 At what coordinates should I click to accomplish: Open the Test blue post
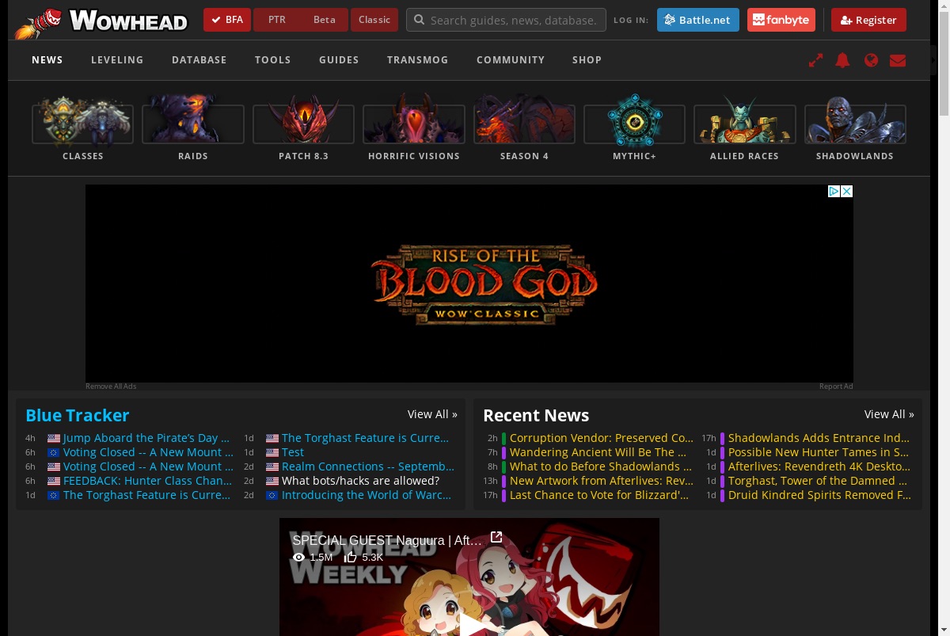click(293, 452)
